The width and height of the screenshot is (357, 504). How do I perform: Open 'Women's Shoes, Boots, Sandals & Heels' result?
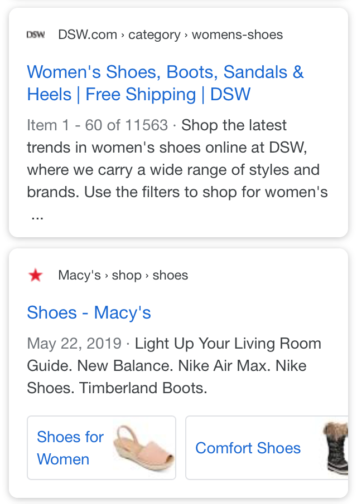[165, 83]
